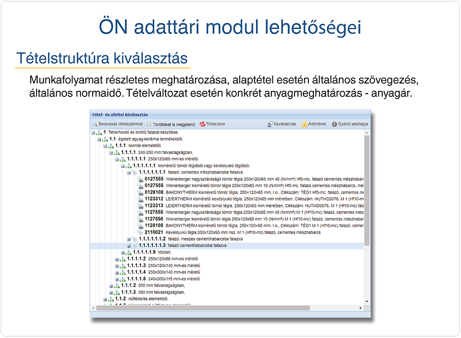Screen dimensions: 461x338
Task: Click the item icon of 0128108 BAKONYTHERM
Action: (x=141, y=193)
